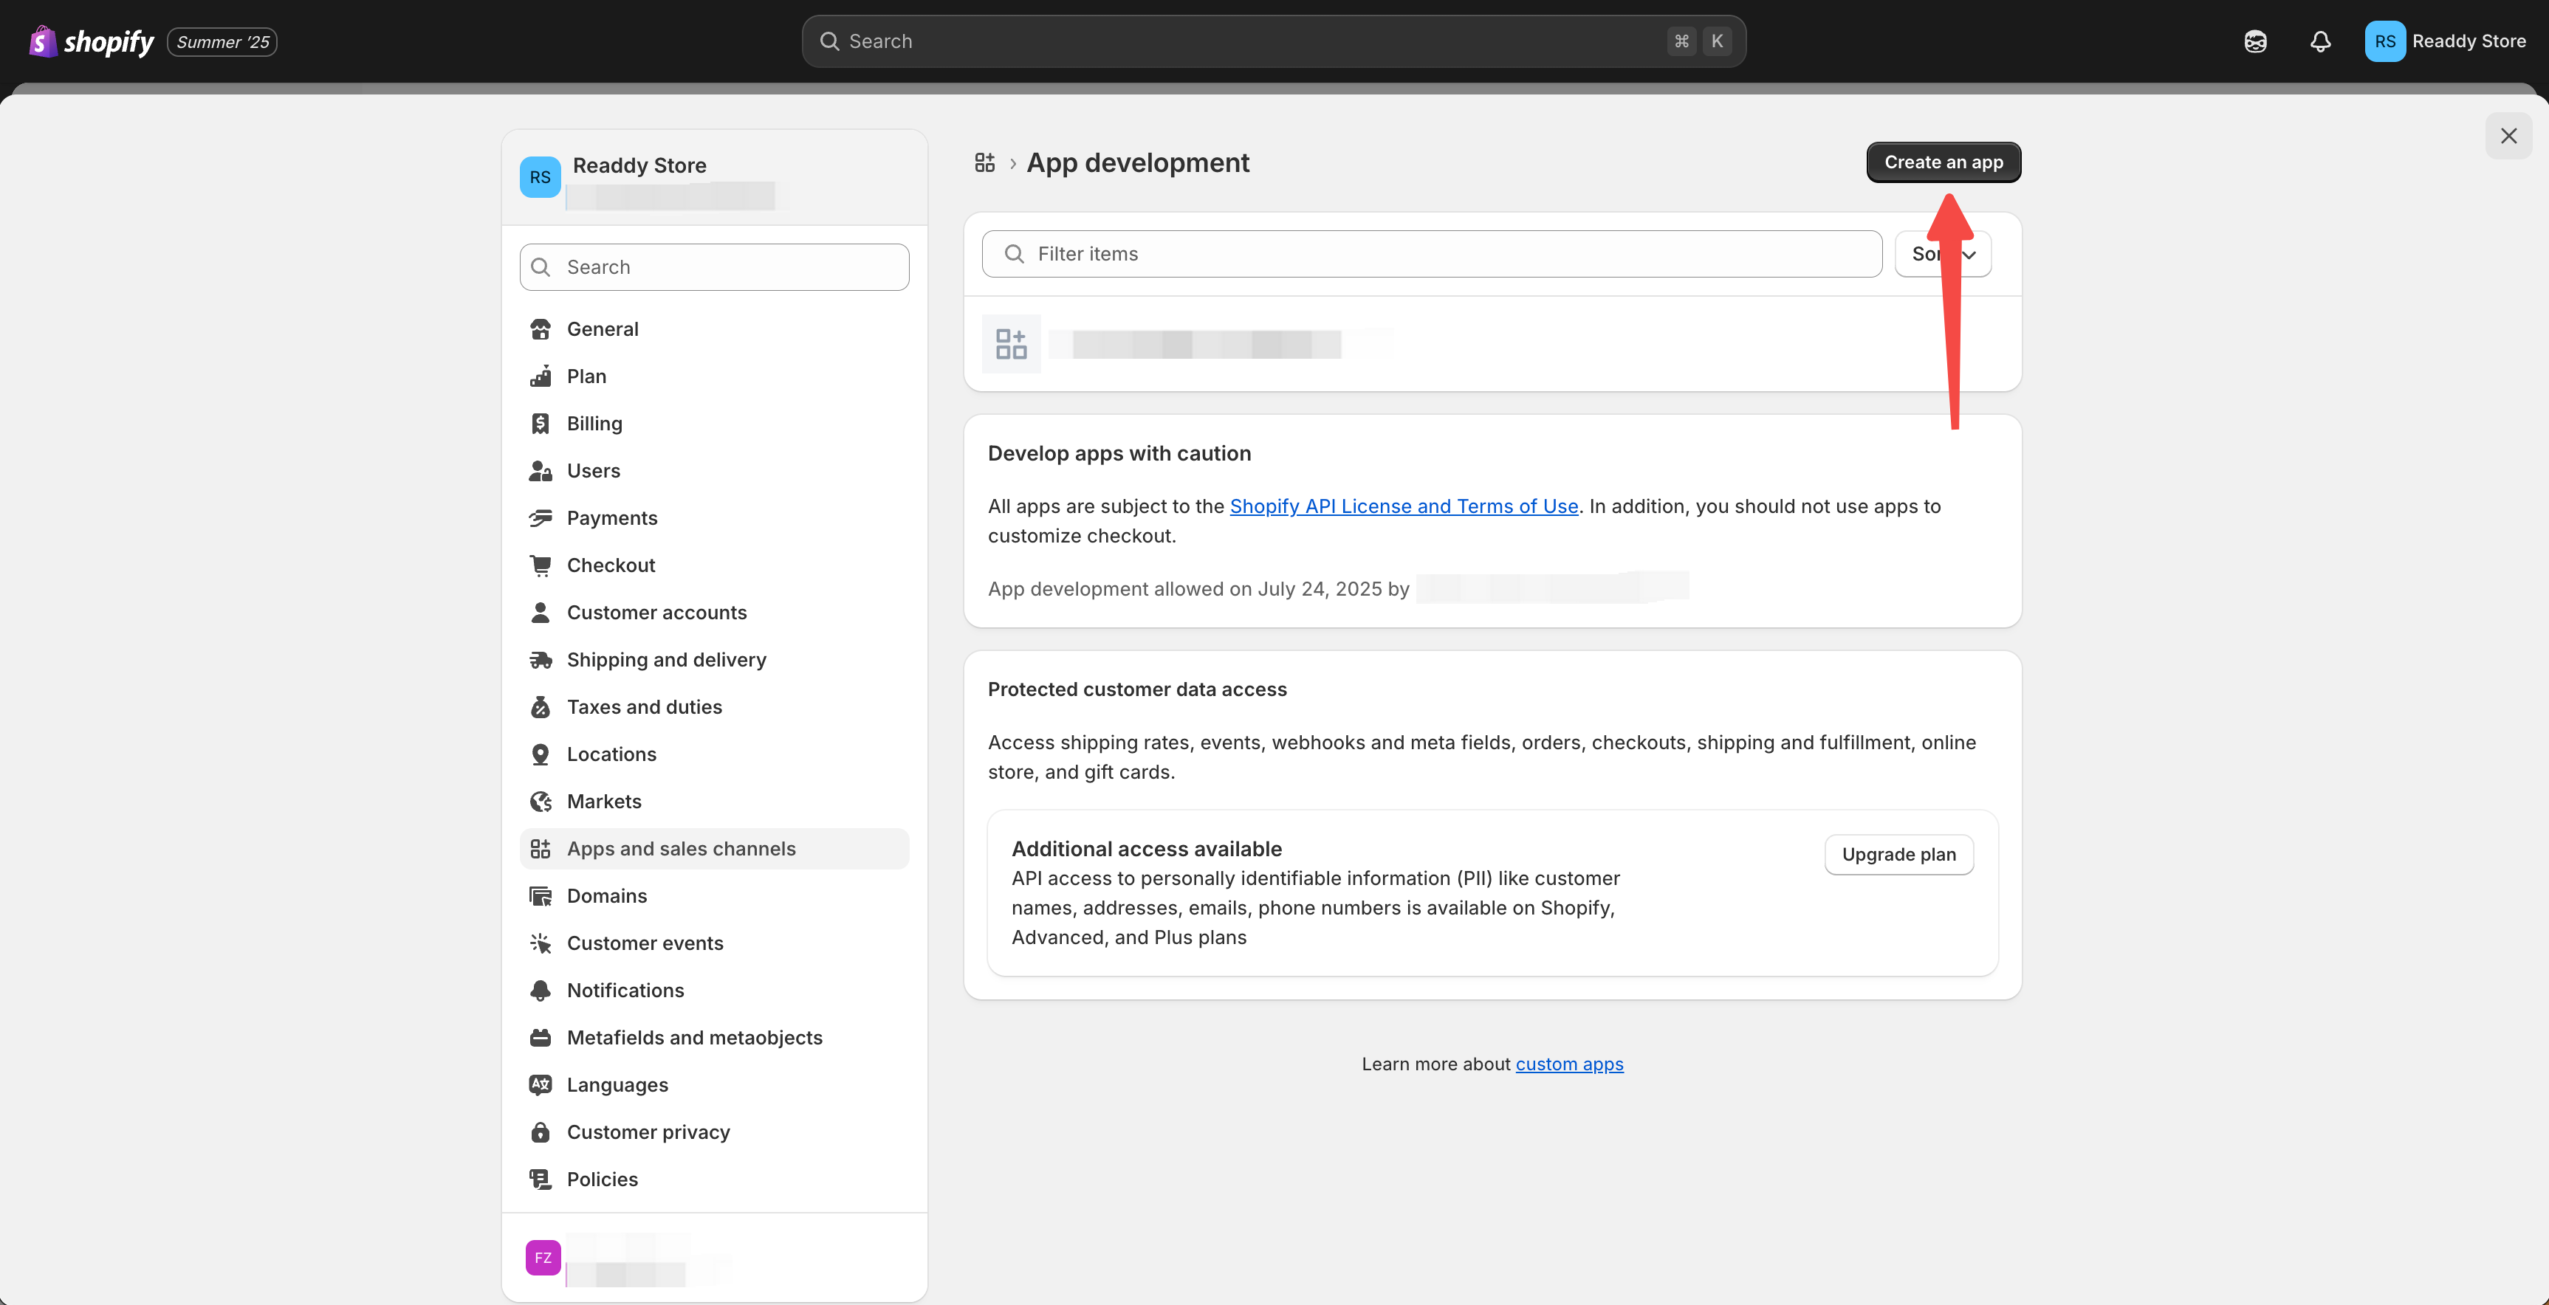Select Apps and sales channels
The width and height of the screenshot is (2549, 1305).
tap(681, 849)
